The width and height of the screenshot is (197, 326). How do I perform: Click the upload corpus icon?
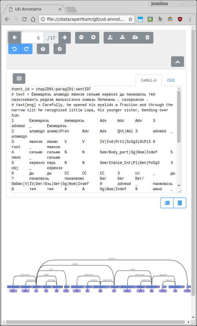(110, 38)
